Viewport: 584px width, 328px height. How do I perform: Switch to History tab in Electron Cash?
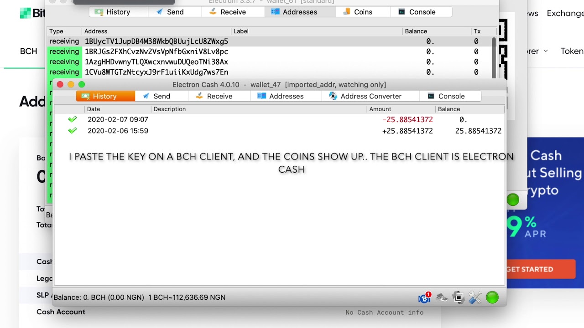pyautogui.click(x=105, y=96)
